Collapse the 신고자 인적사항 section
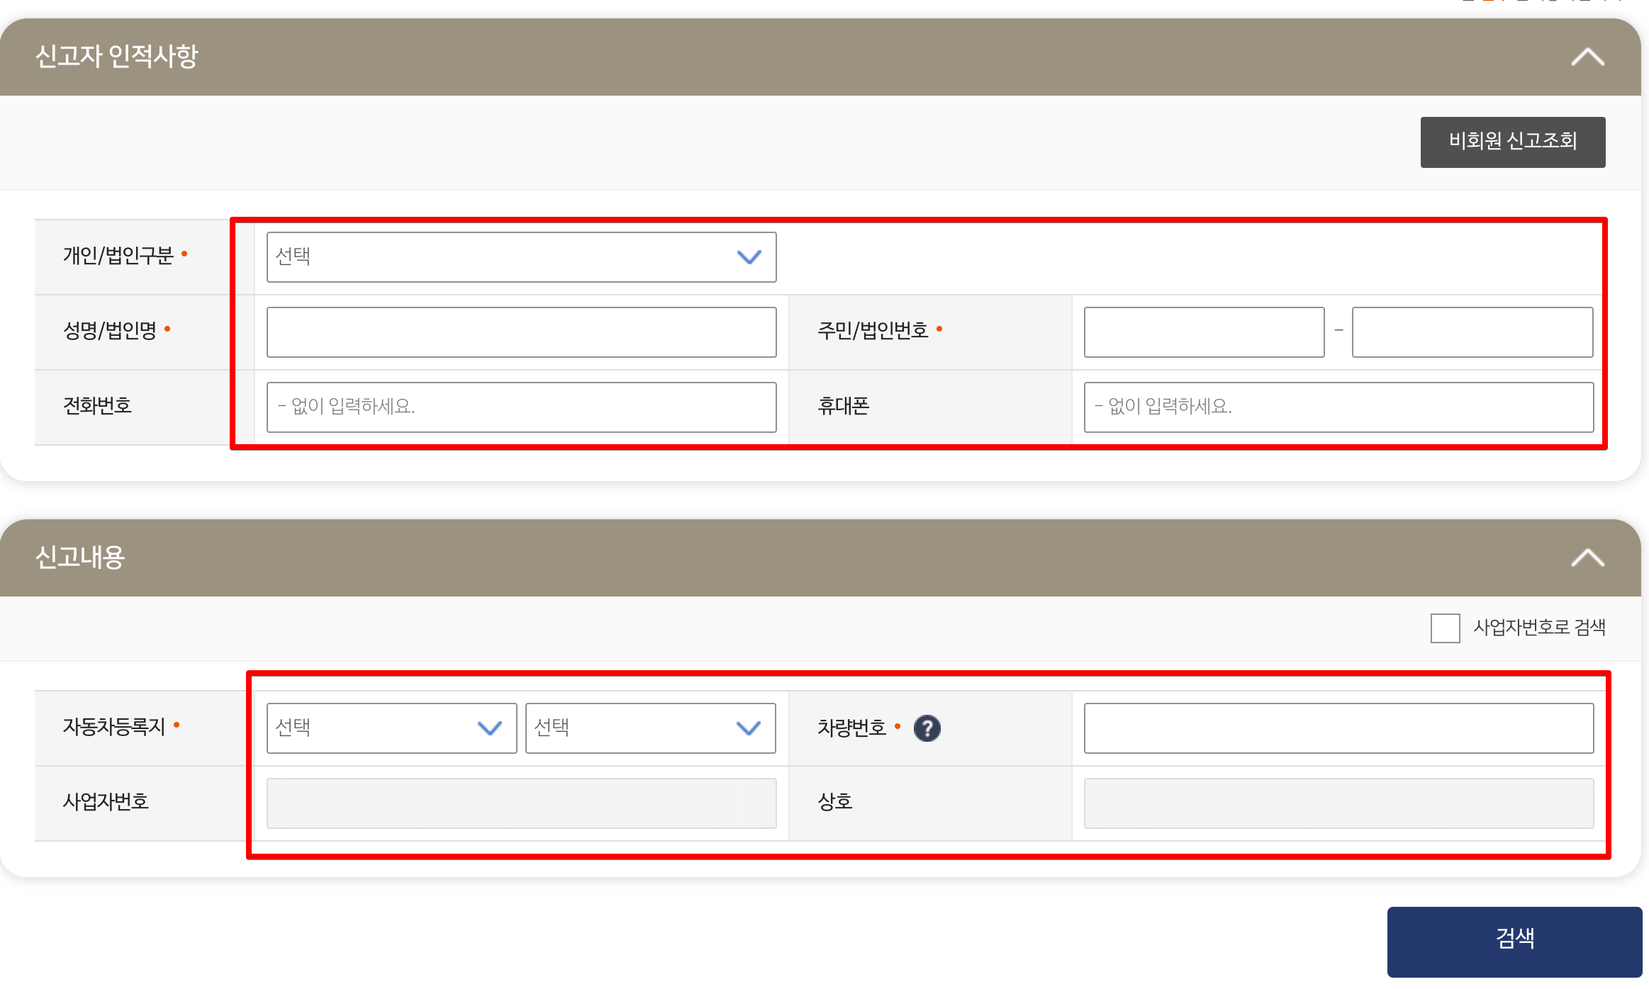 (1587, 57)
